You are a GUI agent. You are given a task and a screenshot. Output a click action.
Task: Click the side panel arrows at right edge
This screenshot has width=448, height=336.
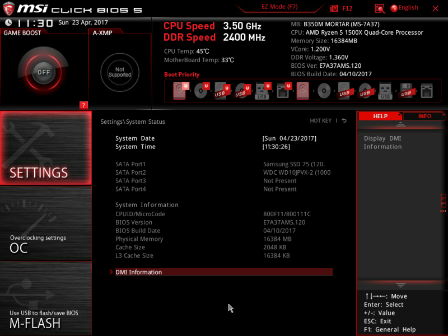click(x=443, y=211)
